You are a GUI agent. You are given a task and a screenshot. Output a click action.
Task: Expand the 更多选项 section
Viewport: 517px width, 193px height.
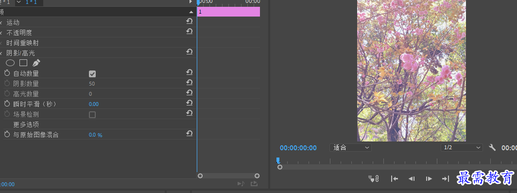(x=26, y=124)
